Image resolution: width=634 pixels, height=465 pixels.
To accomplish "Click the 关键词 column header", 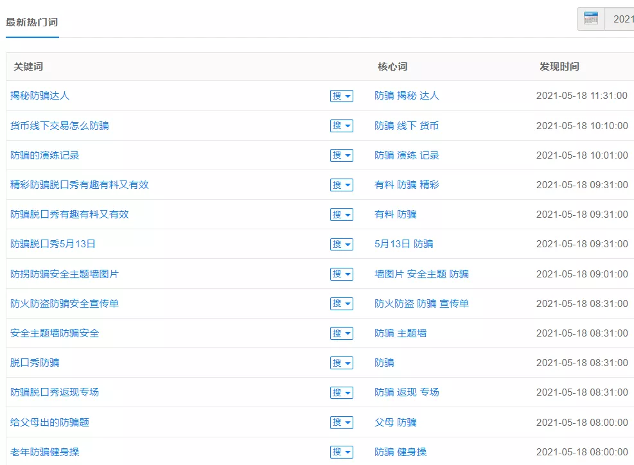I will (28, 67).
